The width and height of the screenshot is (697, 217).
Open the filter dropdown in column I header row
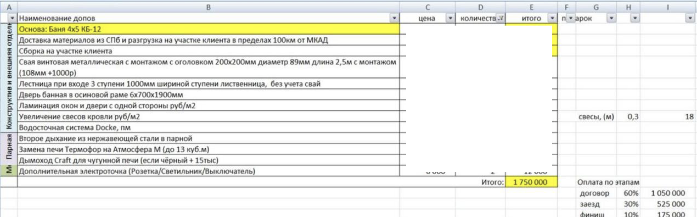[690, 18]
